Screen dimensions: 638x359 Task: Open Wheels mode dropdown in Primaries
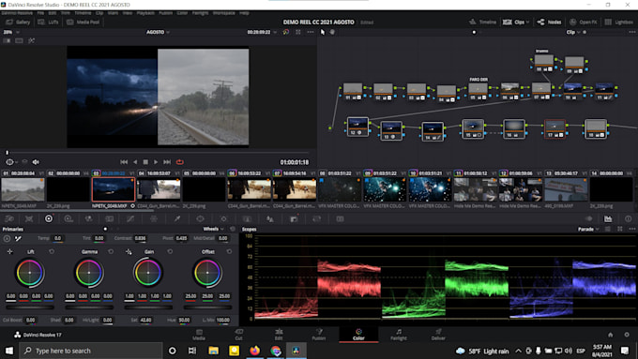[214, 229]
